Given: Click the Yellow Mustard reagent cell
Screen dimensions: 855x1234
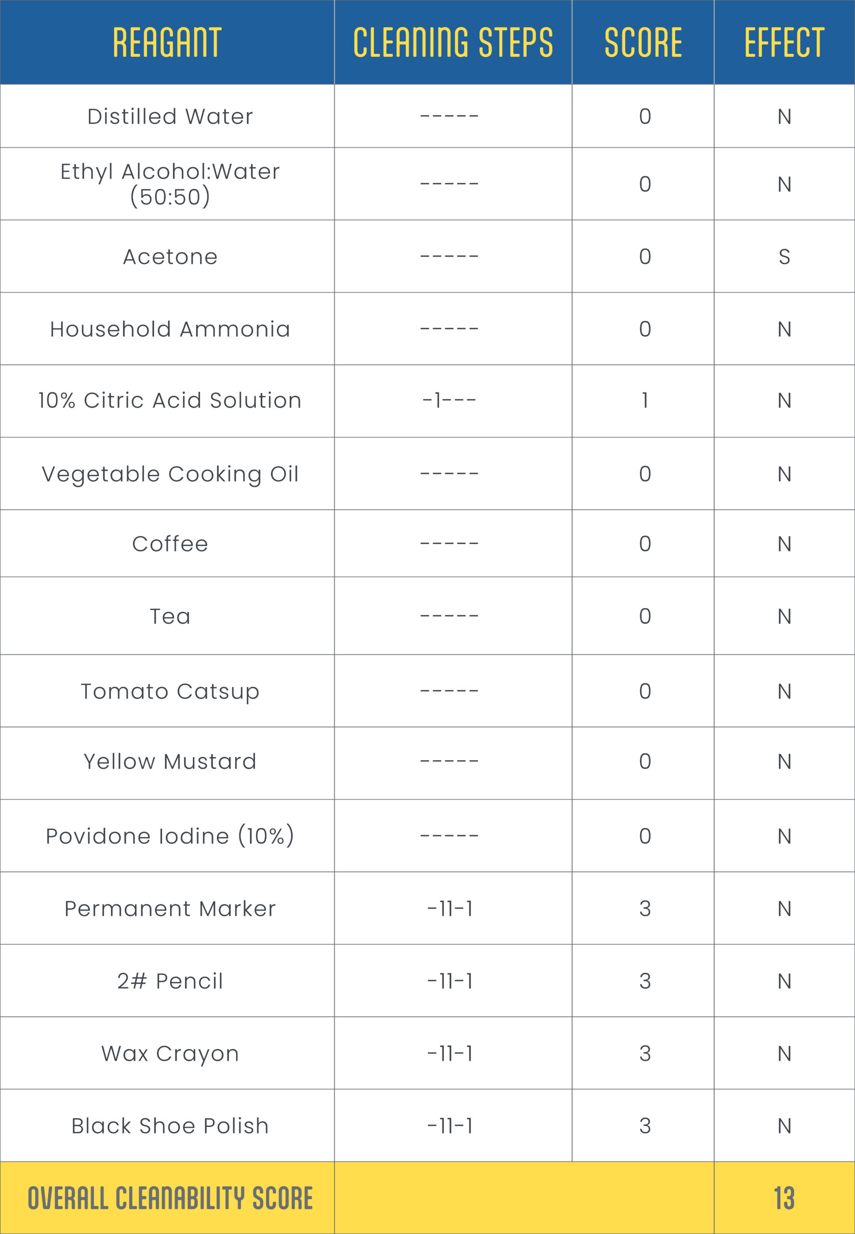Looking at the screenshot, I should 170,762.
